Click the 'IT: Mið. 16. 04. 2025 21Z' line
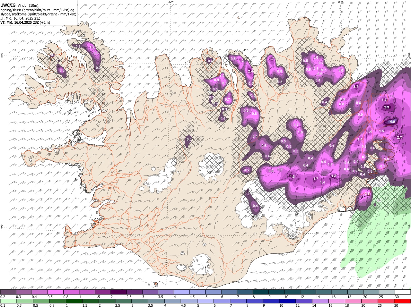The width and height of the screenshot is (411, 308). pos(20,18)
